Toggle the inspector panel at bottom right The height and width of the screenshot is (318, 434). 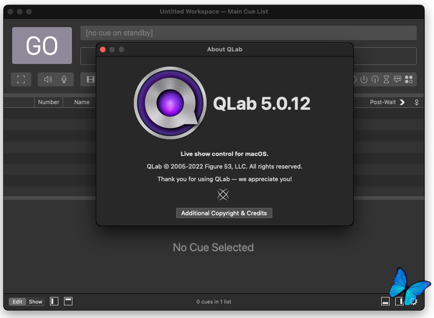pyautogui.click(x=385, y=302)
